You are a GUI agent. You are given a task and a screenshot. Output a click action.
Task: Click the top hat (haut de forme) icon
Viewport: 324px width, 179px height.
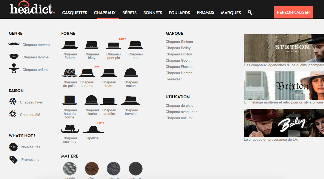(x=69, y=101)
